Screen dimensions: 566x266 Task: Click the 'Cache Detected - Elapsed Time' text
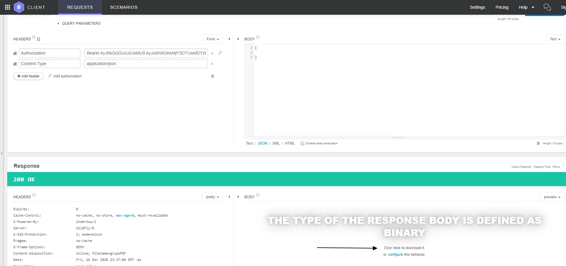click(535, 167)
